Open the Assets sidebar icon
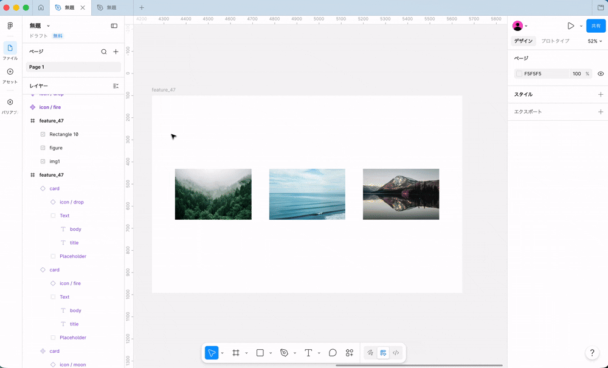This screenshot has width=608, height=368. pos(10,72)
